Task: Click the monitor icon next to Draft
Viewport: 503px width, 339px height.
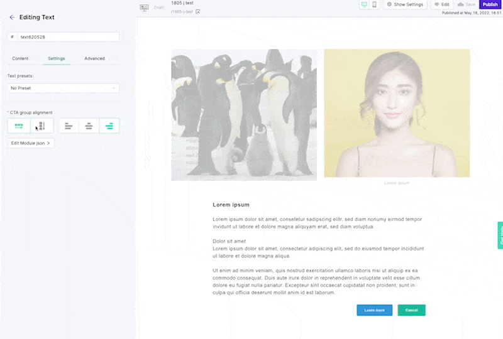Action: click(144, 8)
